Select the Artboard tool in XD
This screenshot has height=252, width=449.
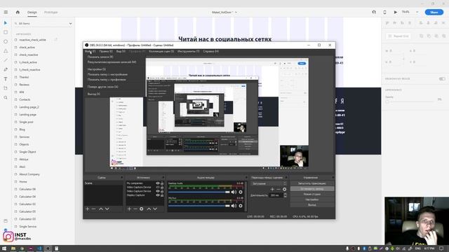pos(6,88)
